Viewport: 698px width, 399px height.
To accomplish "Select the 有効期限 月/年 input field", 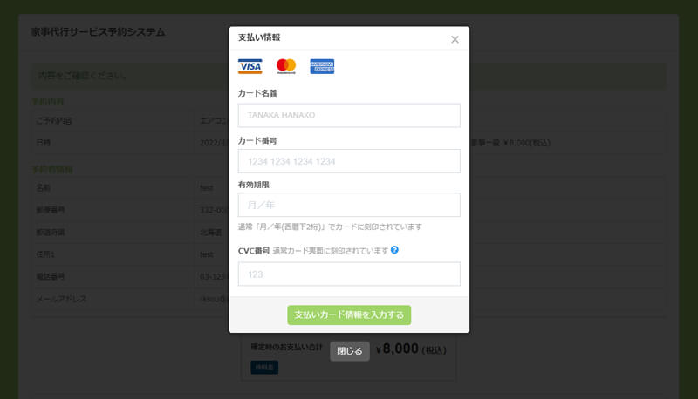I will tap(349, 205).
